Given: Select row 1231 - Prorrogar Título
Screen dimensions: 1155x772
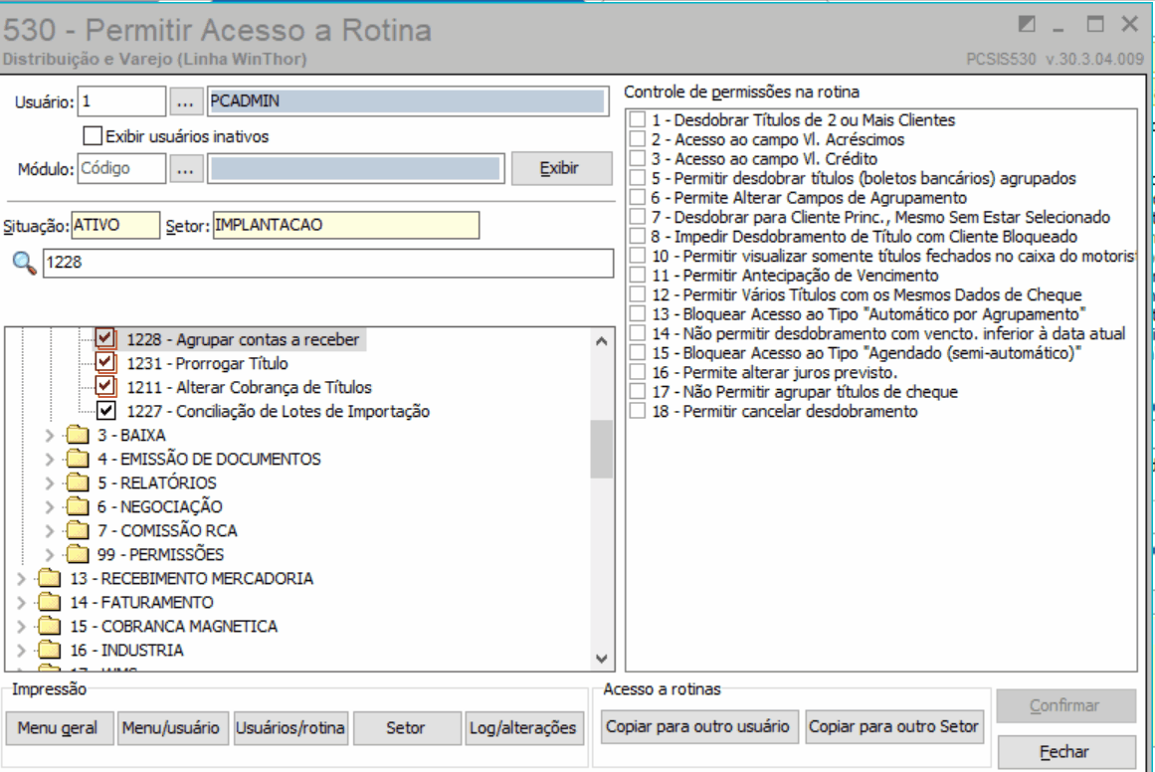Looking at the screenshot, I should click(207, 363).
